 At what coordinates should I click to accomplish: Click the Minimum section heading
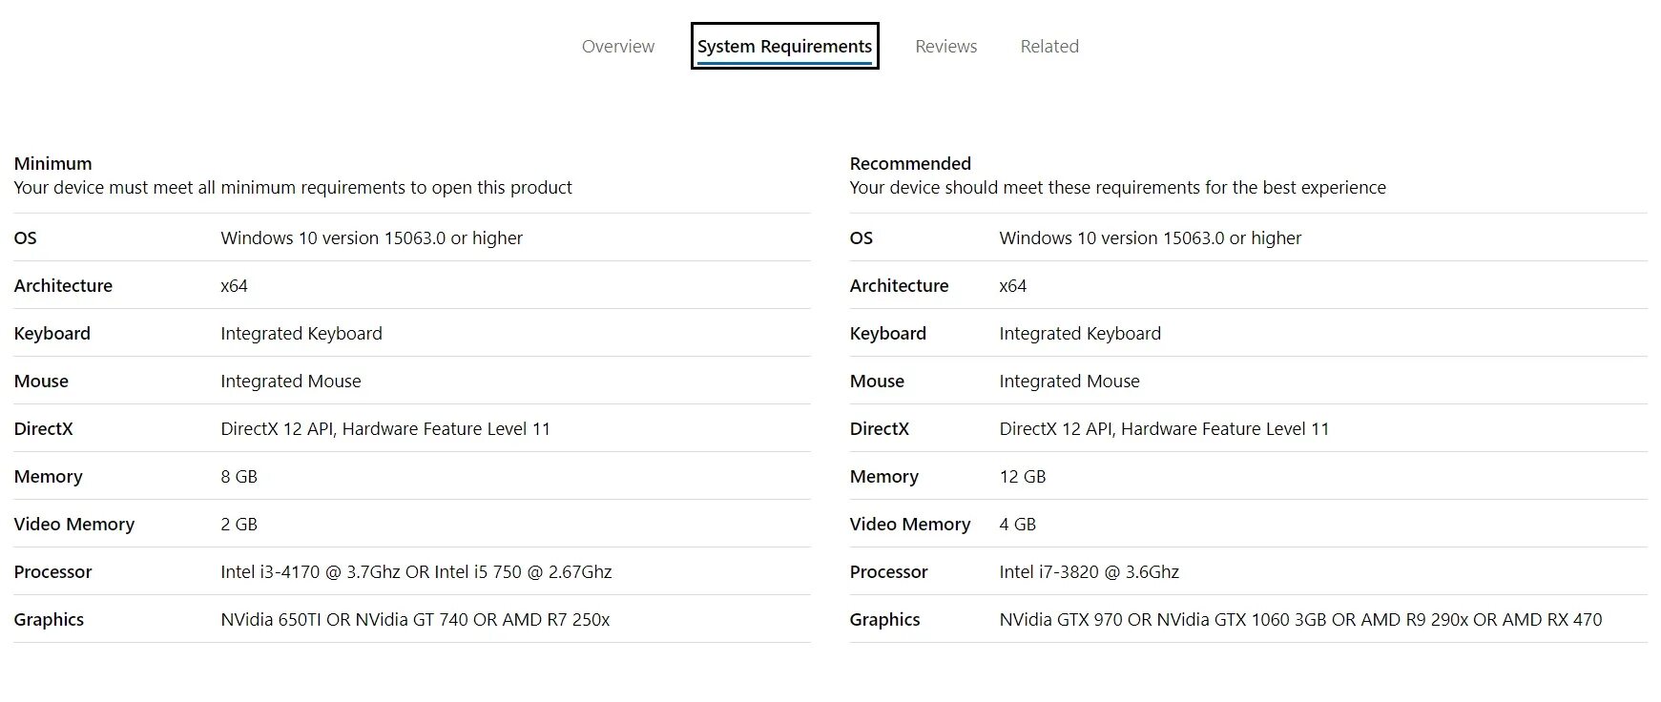(x=52, y=163)
